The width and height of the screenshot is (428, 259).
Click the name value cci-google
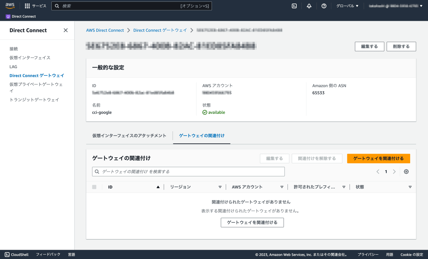[x=102, y=112]
